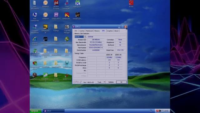Click the Validate button in CPU-Z
Screen dimensions: 200x113
[x=111, y=82]
